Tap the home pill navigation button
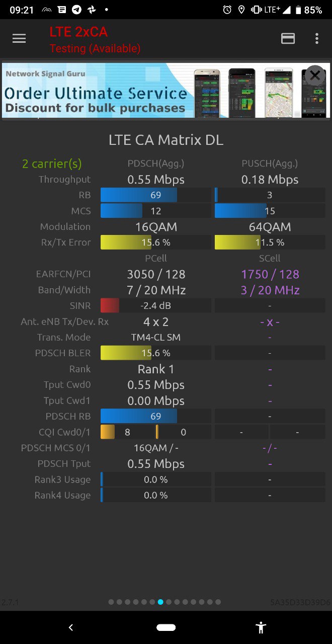The width and height of the screenshot is (332, 644). pyautogui.click(x=166, y=627)
